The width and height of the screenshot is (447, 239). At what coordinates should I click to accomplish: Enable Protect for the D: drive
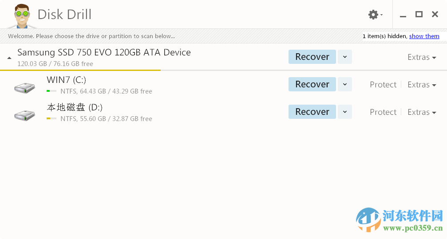383,112
